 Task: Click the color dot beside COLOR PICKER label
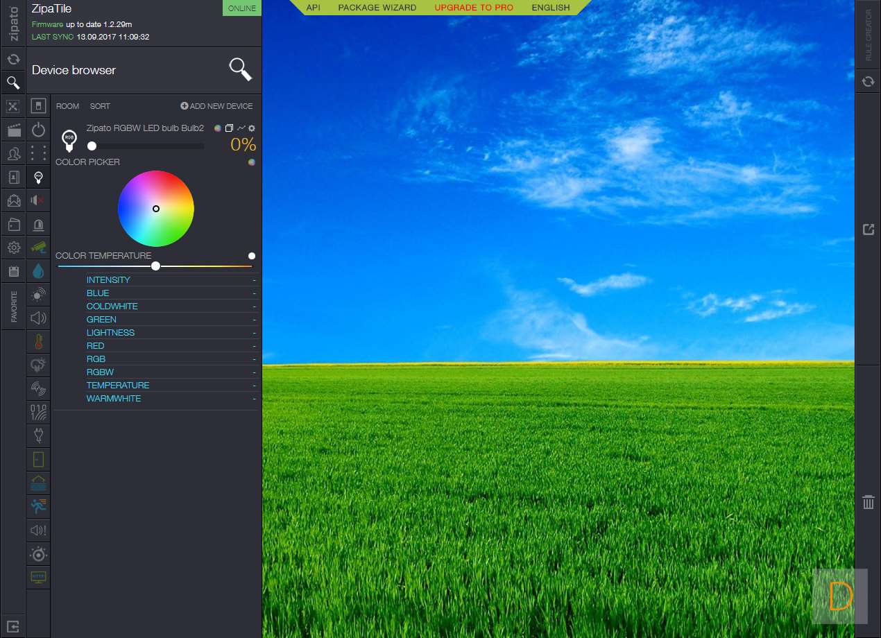coord(252,162)
